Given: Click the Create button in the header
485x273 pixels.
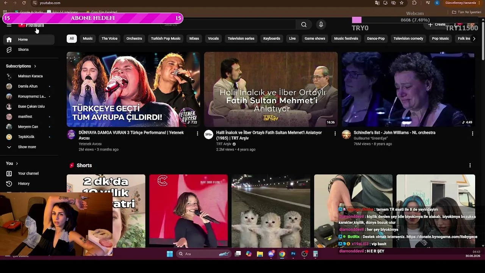Looking at the screenshot, I should tap(437, 24).
